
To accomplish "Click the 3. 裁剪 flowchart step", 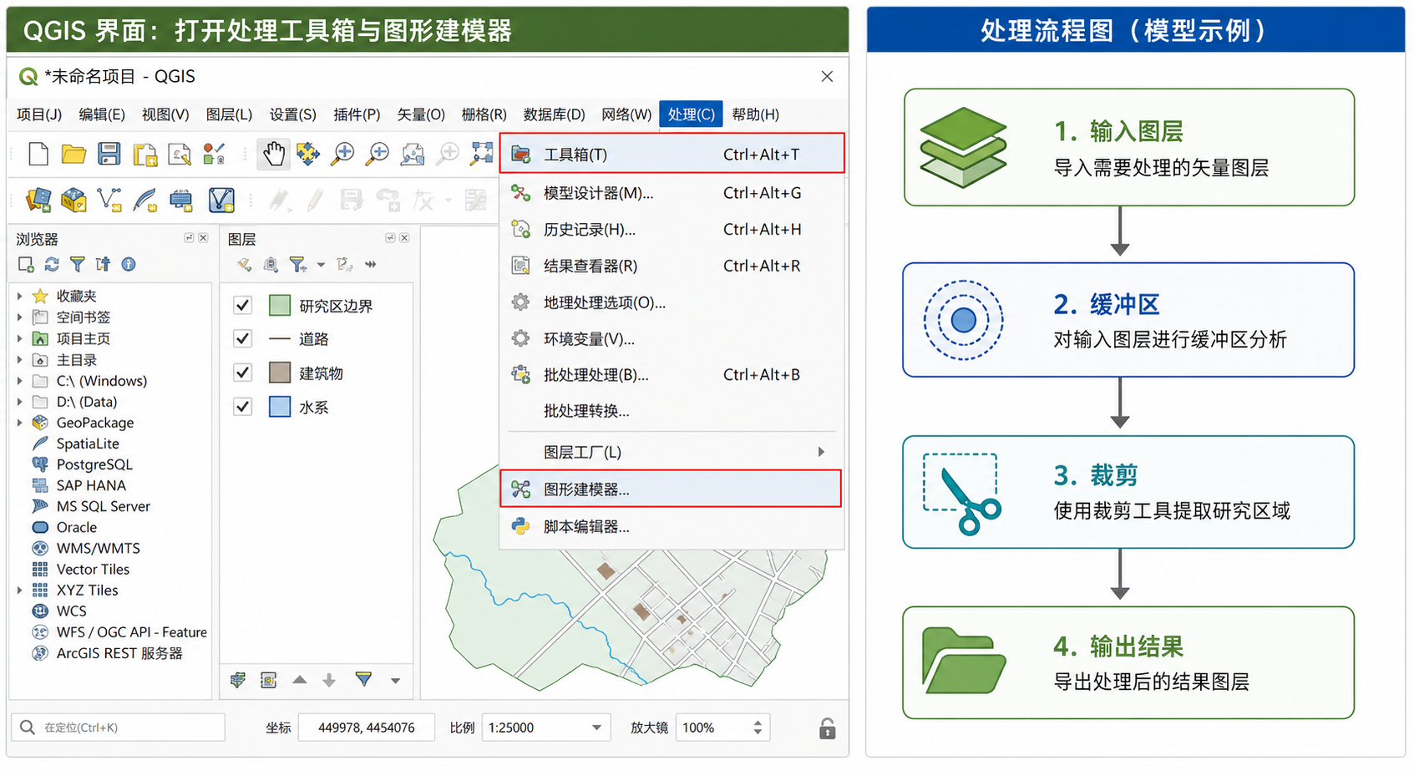I will (1128, 492).
